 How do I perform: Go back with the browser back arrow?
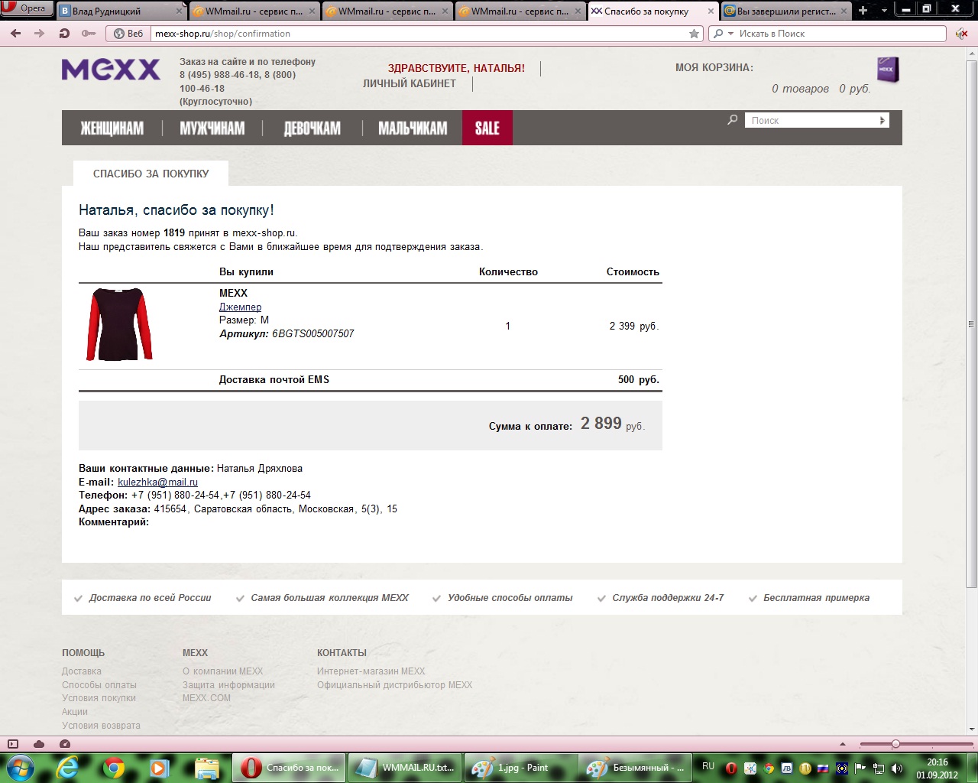[x=16, y=34]
